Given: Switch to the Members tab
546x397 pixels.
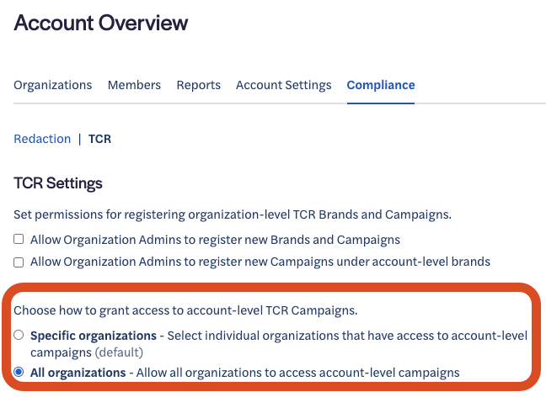Looking at the screenshot, I should pyautogui.click(x=134, y=85).
